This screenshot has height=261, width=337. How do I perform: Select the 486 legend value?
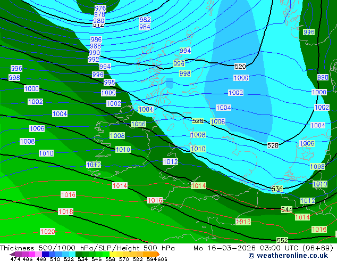28,259
